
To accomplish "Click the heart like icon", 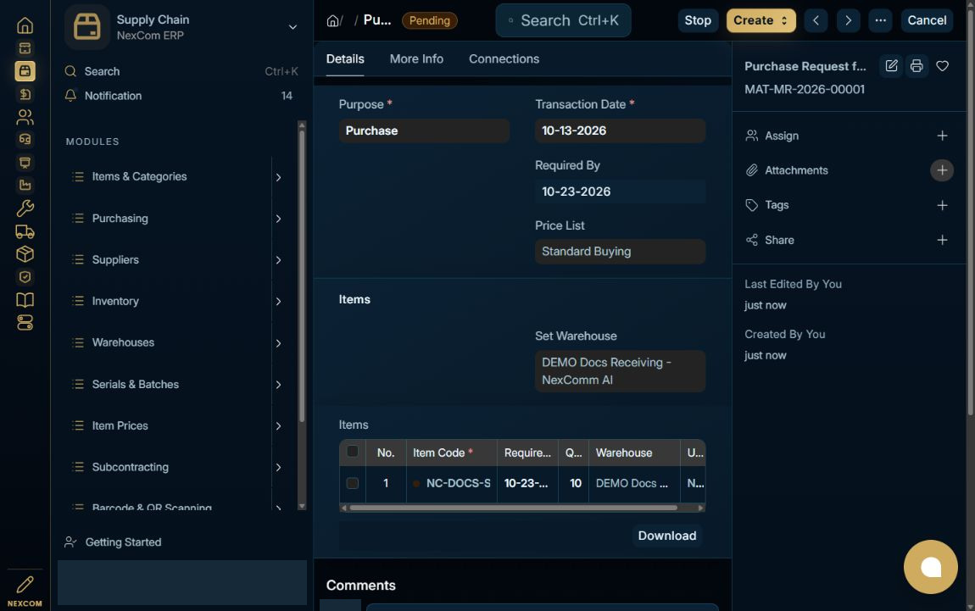I will pos(942,66).
